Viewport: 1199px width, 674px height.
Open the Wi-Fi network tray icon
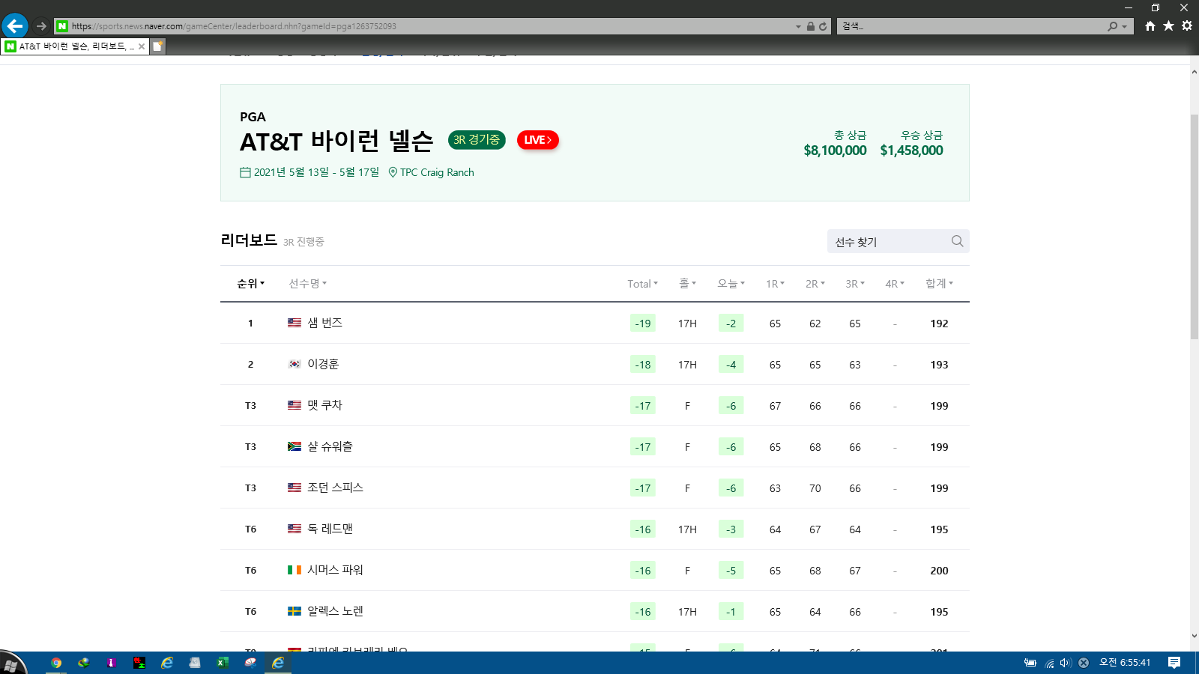(x=1049, y=663)
